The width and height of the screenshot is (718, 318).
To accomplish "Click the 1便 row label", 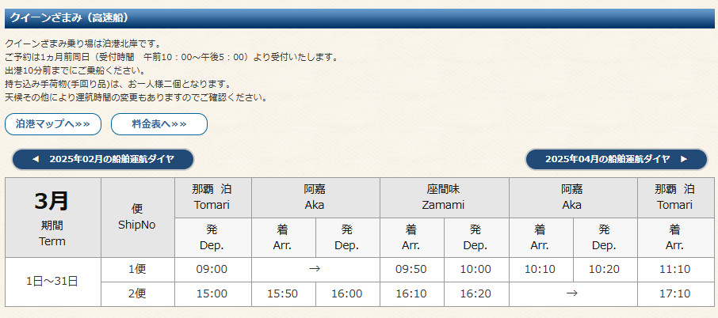I will pos(138,270).
